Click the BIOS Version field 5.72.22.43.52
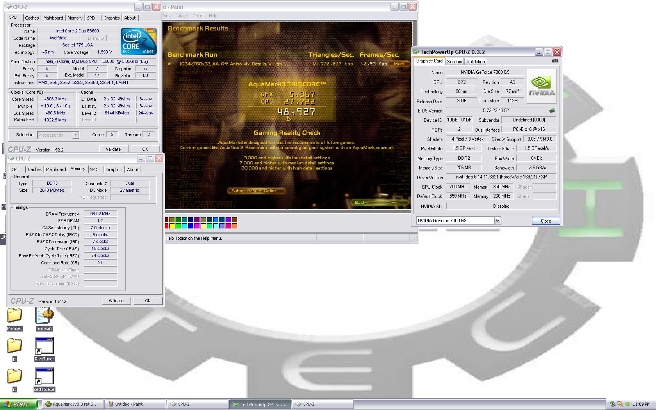656x410 pixels. pyautogui.click(x=496, y=111)
